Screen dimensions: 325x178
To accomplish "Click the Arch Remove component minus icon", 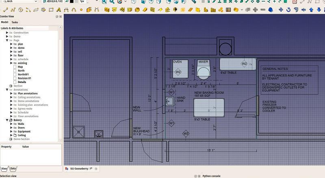I will pyautogui.click(x=263, y=10).
